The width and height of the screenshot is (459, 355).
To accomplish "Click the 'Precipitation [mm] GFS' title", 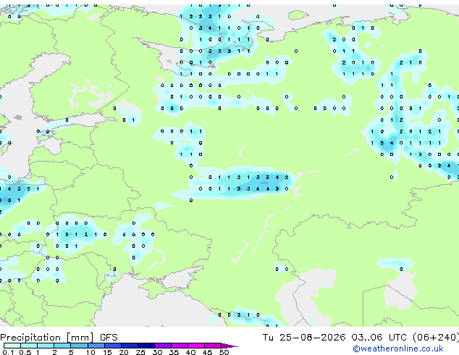I will pyautogui.click(x=59, y=338).
